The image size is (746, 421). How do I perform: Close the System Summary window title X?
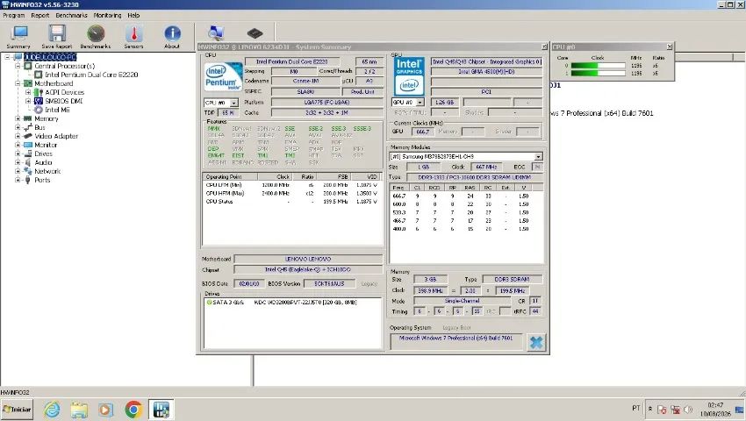pos(544,46)
